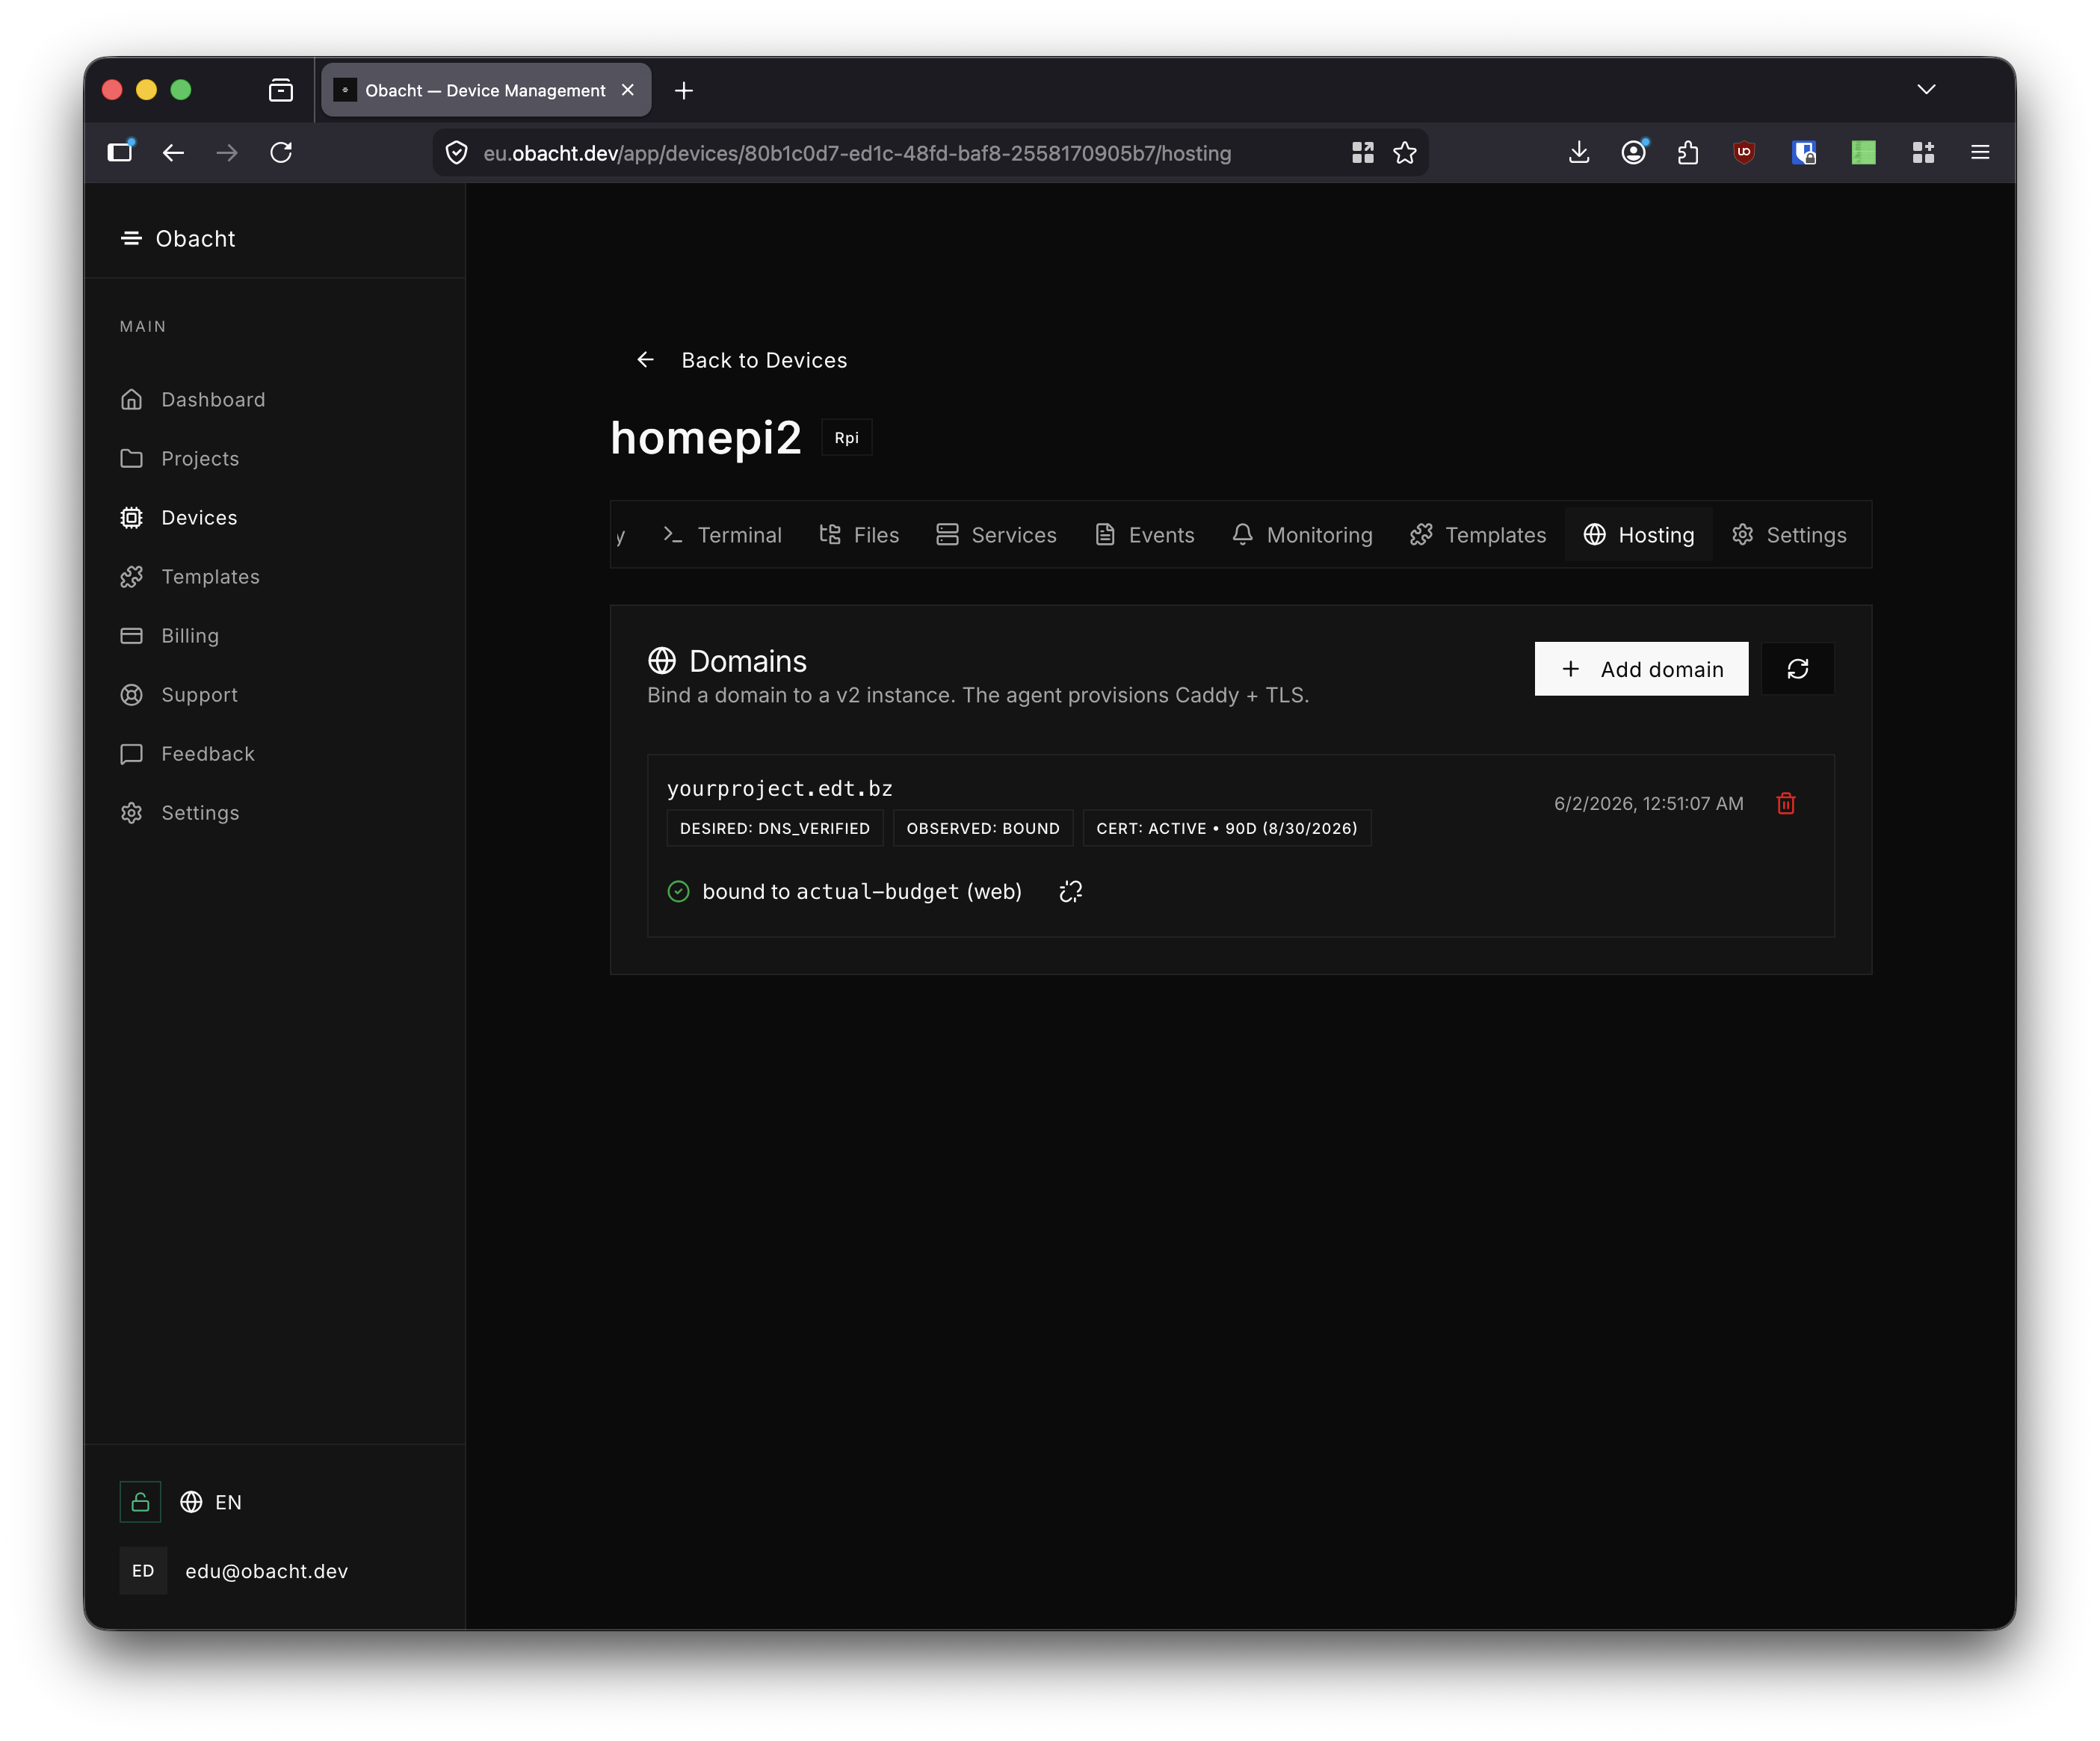Select the Hosting tab
Screen dimensions: 2100x1741
[x=1638, y=535]
